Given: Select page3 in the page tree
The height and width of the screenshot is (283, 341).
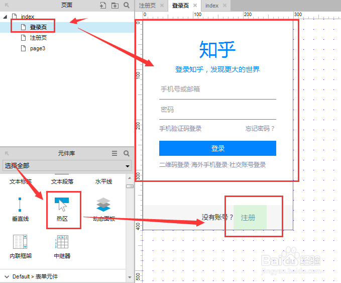Looking at the screenshot, I should pos(37,48).
